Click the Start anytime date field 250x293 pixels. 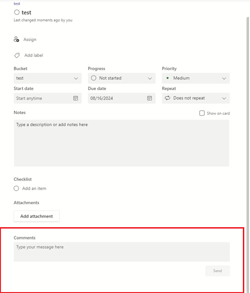48,98
